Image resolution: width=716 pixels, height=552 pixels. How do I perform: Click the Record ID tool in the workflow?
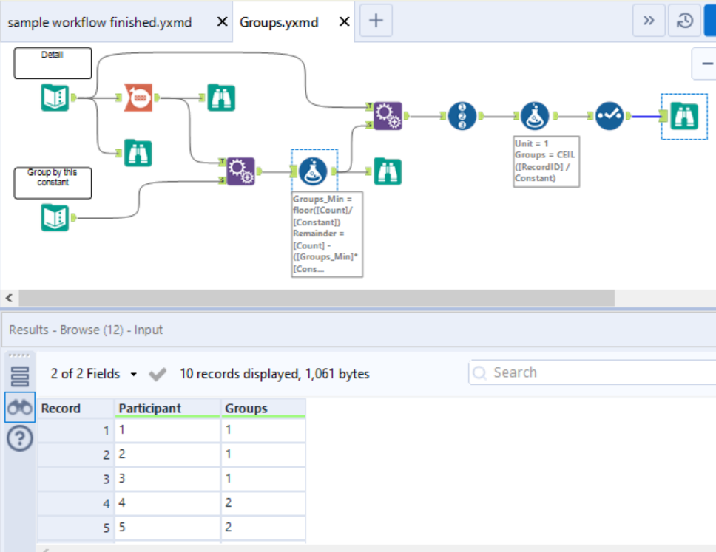click(x=463, y=115)
